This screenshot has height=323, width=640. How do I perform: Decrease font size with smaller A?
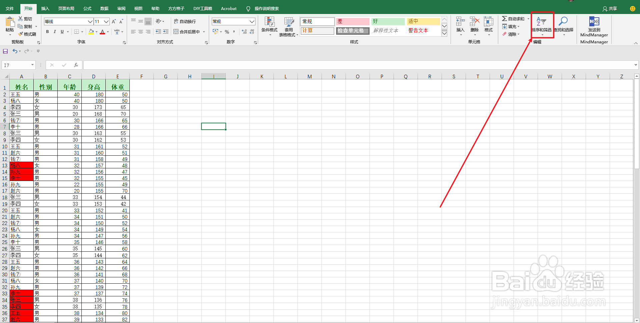pos(121,21)
